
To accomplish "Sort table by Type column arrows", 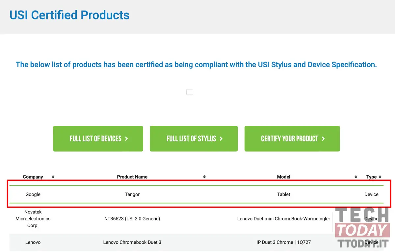I will click(380, 177).
